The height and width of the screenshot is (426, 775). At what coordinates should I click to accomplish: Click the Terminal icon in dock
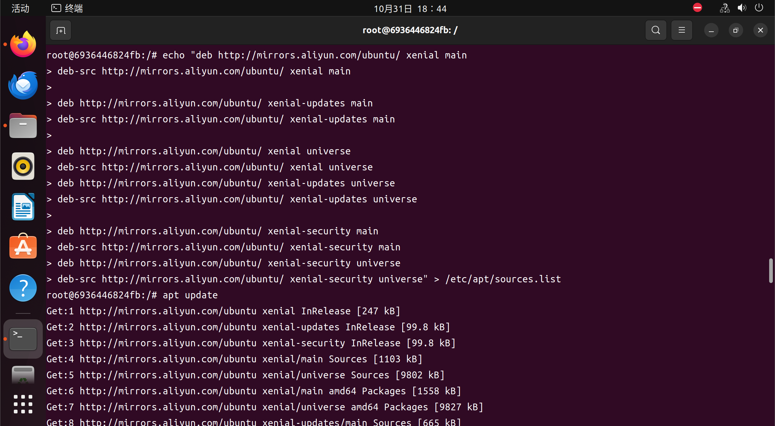(x=23, y=339)
